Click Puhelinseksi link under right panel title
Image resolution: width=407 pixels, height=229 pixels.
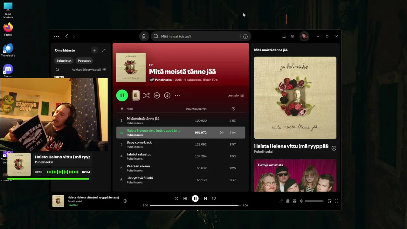click(264, 152)
